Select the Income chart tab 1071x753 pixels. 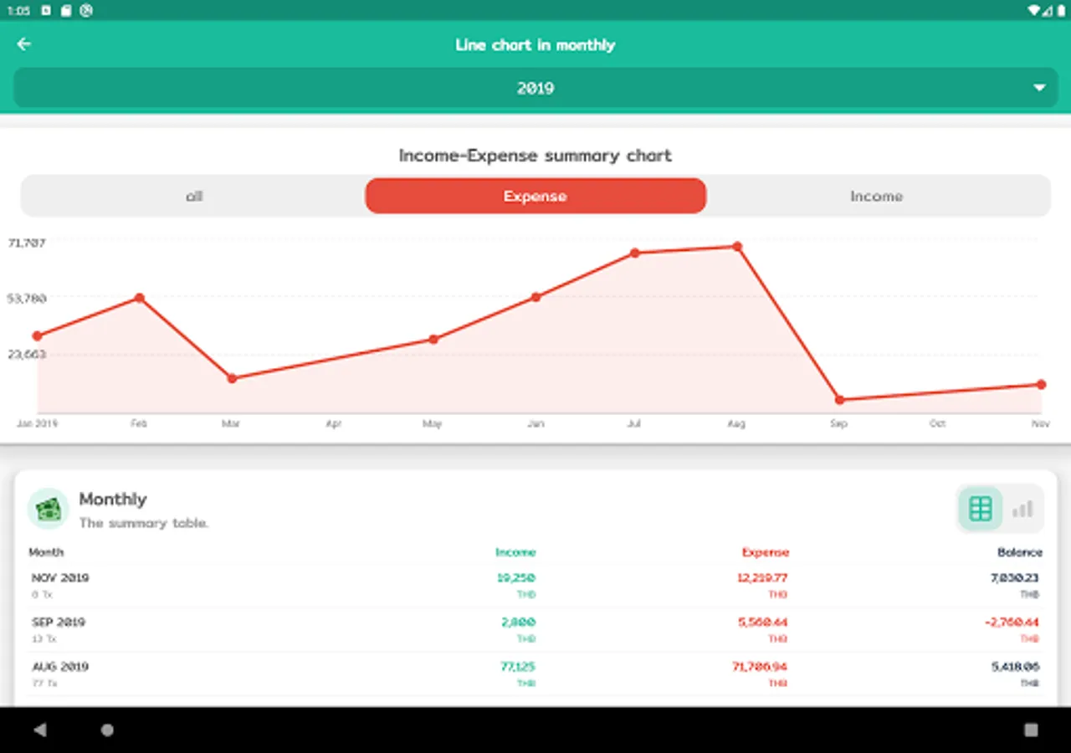point(877,197)
